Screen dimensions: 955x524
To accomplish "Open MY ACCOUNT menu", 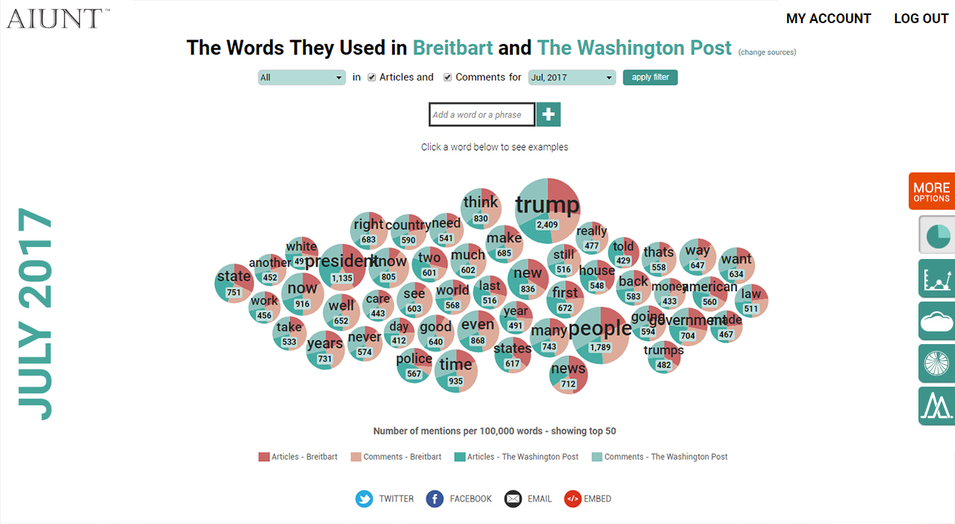I will click(829, 19).
